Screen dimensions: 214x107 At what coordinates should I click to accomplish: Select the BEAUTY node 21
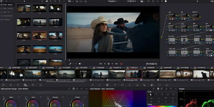[x=195, y=17]
